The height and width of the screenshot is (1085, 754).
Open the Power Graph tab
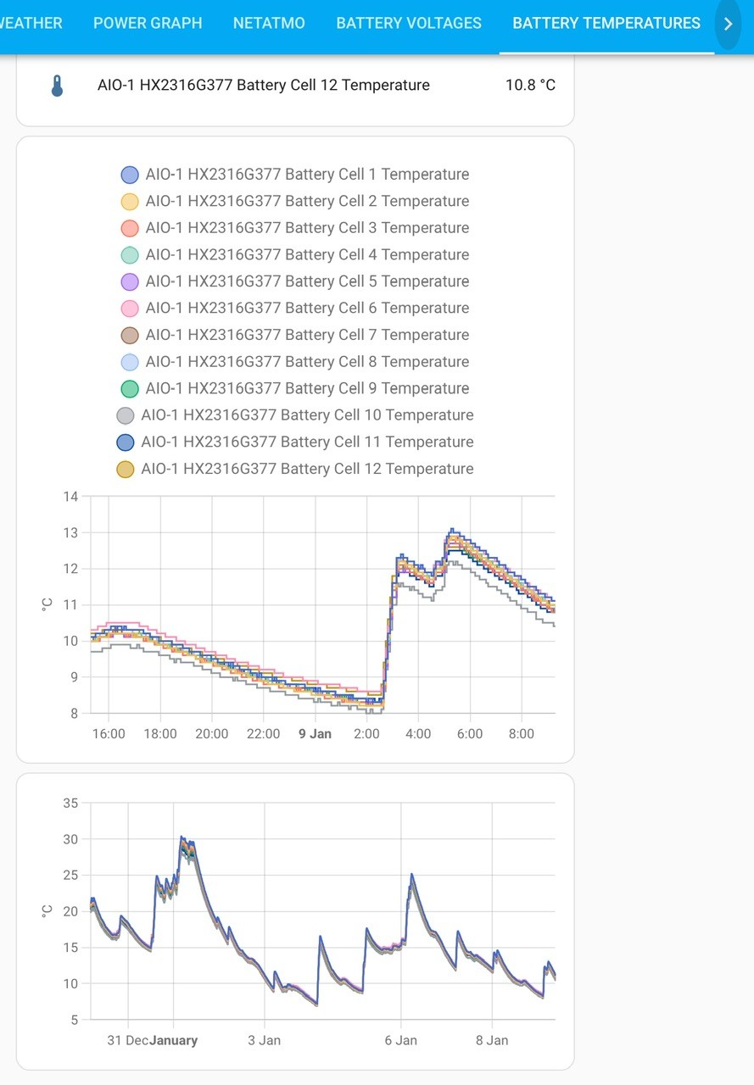[148, 24]
